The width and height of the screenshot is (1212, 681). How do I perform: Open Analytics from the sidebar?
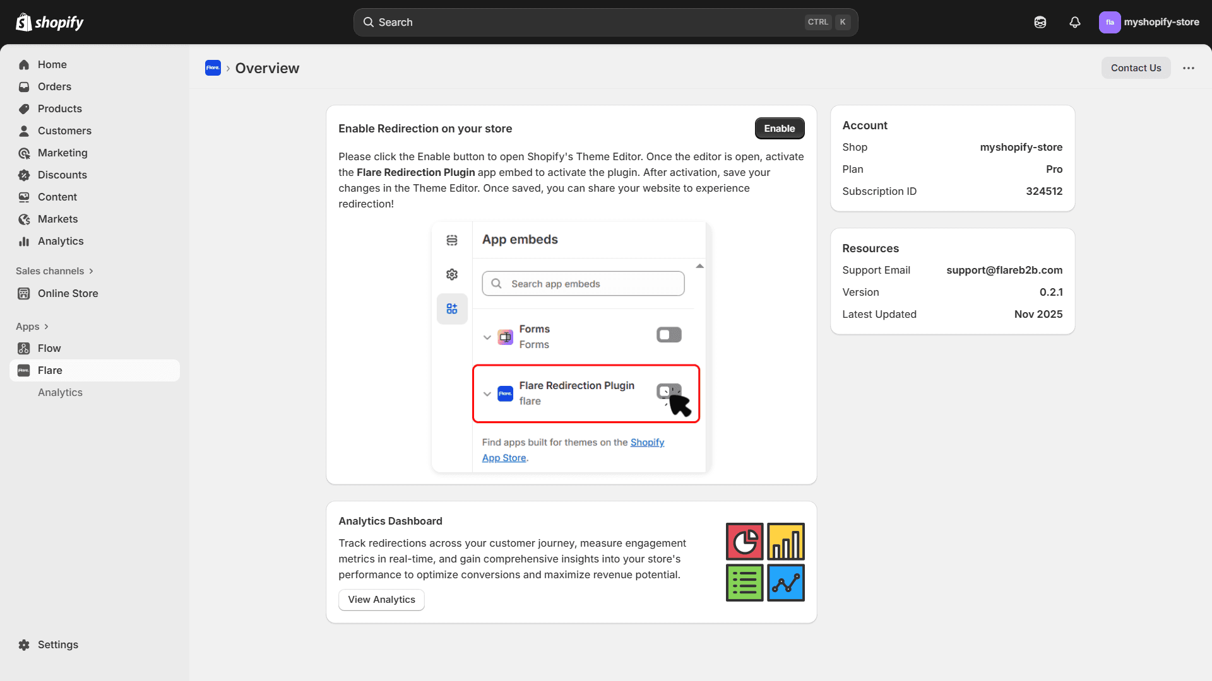pos(60,241)
